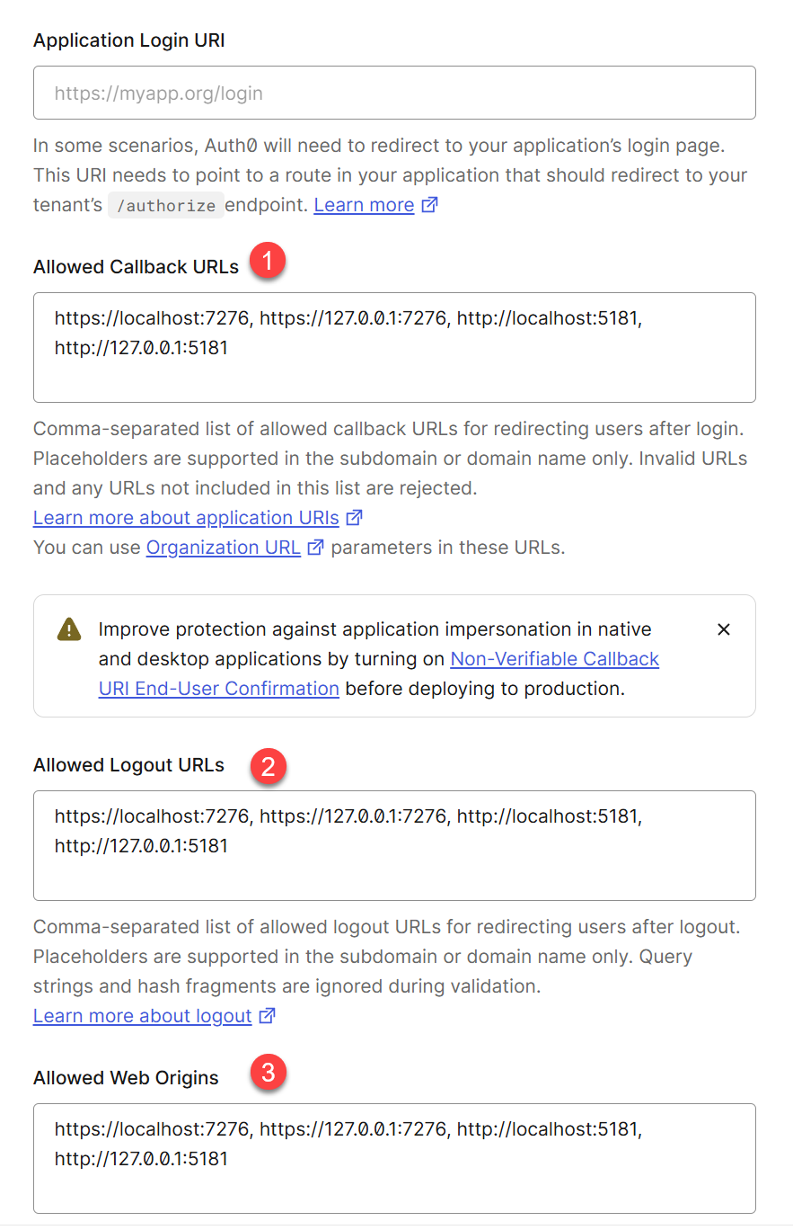Click the red number 2 badge
Screen dimensions: 793x1230
[268, 765]
